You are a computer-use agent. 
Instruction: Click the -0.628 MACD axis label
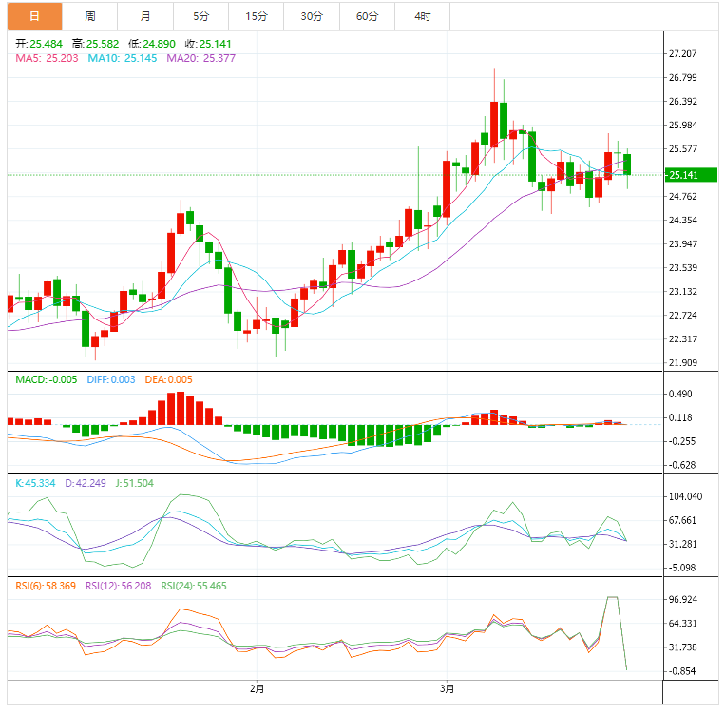click(681, 465)
